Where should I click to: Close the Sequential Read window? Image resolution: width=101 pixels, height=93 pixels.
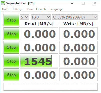pyautogui.click(x=95, y=3)
